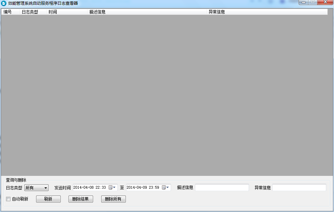
Task: Click the 发送时间 label
Action: pos(62,188)
